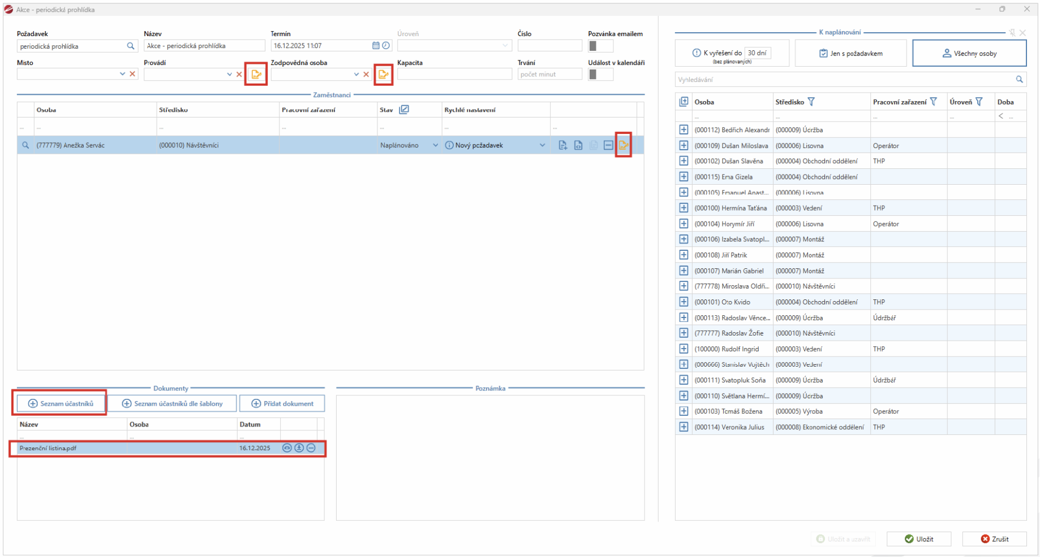Screen dimensions: 1040x557
Task: Open calendar picker in Termín field
Action: coord(376,46)
